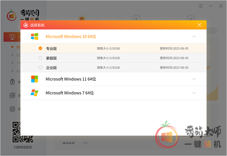Pick the 企业版 edition radio button
Image resolution: width=227 pixels, height=156 pixels.
[41, 68]
